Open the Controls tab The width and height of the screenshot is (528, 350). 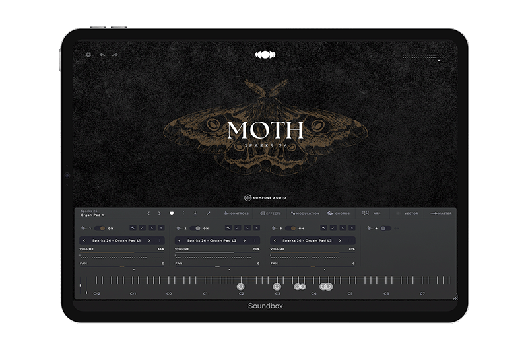pos(236,213)
